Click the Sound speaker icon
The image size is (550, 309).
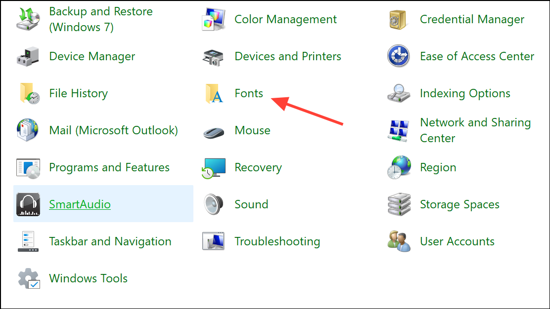(x=214, y=204)
